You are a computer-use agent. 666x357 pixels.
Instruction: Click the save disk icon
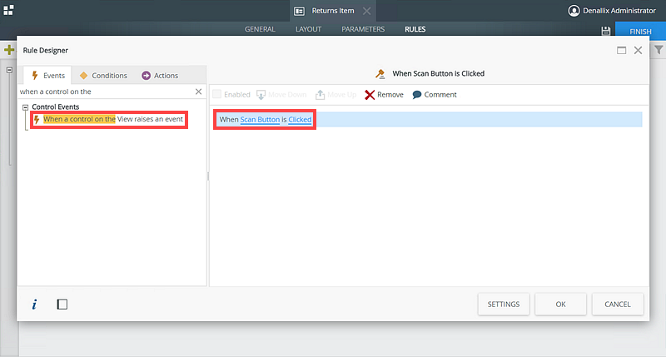[x=606, y=31]
